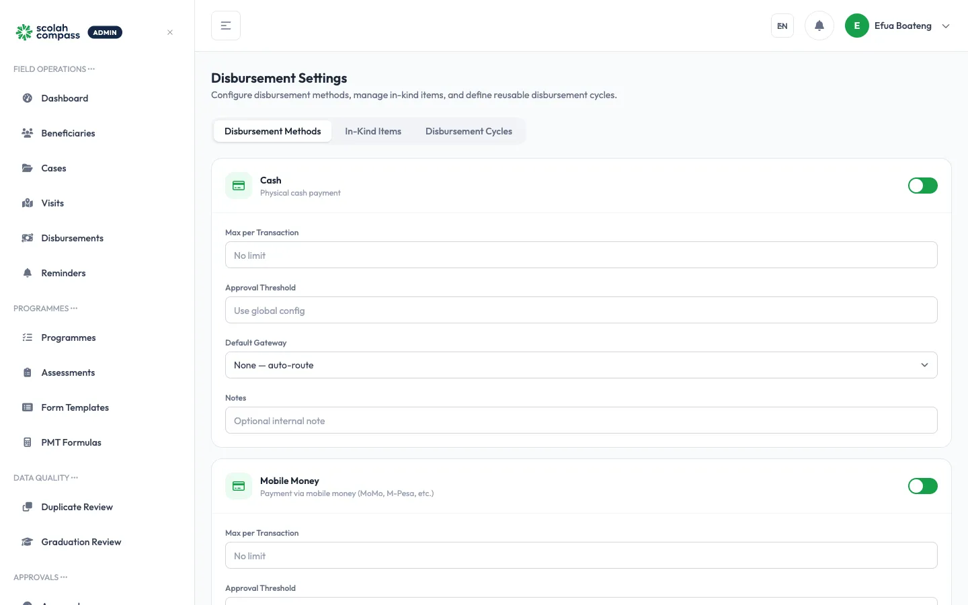
Task: Click the Graduation Review cap icon
Action: tap(28, 542)
